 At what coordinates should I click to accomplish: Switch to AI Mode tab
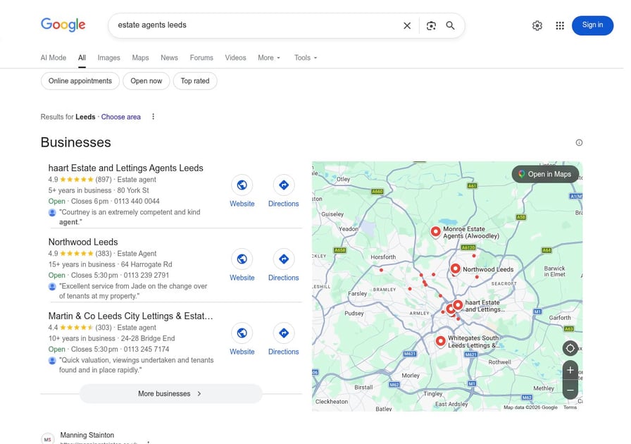coord(53,58)
